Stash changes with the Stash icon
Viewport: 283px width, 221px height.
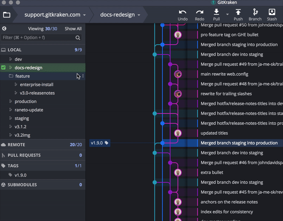(272, 12)
